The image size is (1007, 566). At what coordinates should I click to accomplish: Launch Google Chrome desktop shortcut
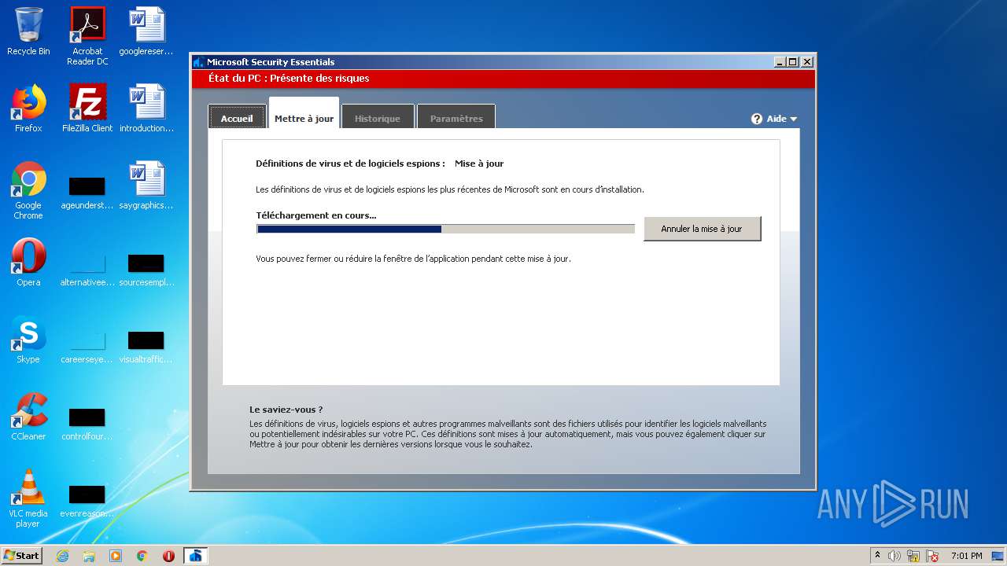(x=28, y=190)
